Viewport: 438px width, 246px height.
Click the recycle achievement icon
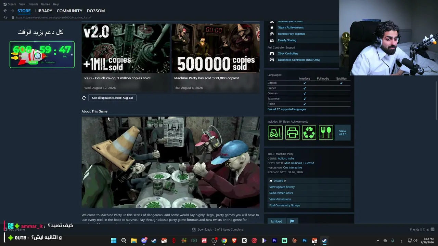coord(309,133)
